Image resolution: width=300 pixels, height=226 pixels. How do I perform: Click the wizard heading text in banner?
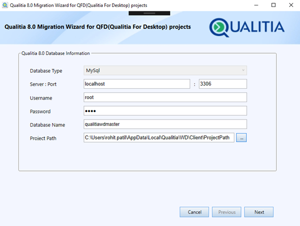(97, 26)
